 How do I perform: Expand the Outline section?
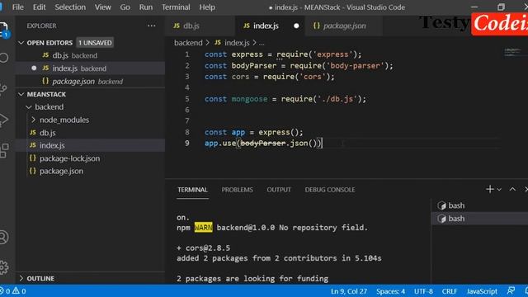[21, 279]
